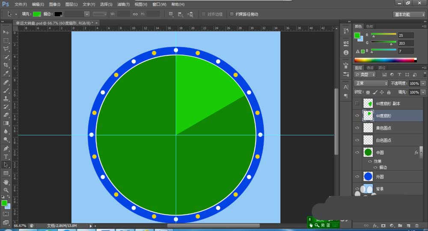Open the blend mode dropdown showing 正常
Screen dimensions: 428x231
(371, 83)
